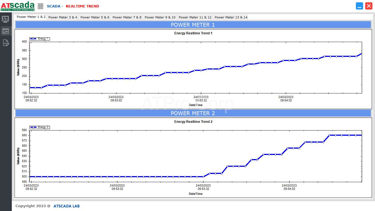Open the report chart sidebar icon
The width and height of the screenshot is (375, 211).
(x=6, y=43)
